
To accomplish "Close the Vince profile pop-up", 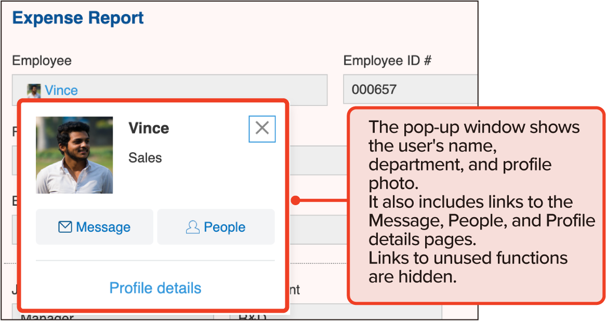I will [x=262, y=128].
